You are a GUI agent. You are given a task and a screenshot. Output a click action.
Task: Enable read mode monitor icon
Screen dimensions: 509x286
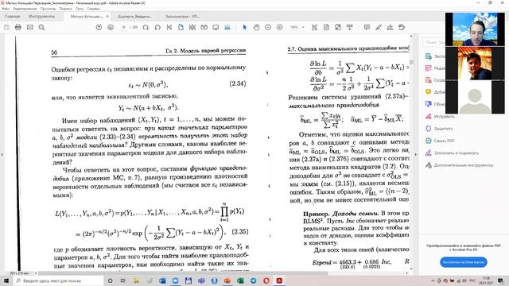tap(216, 28)
